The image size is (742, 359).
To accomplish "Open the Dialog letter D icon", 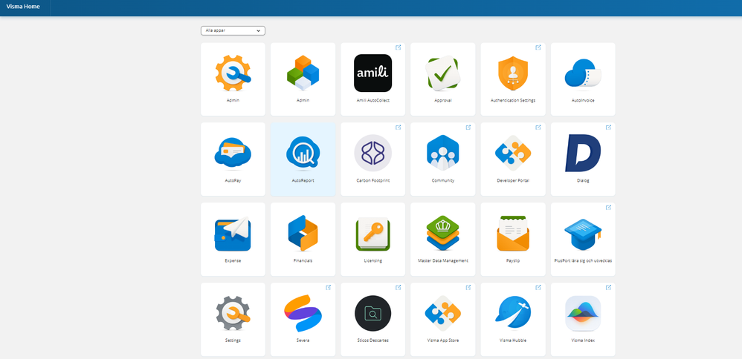I will click(583, 153).
